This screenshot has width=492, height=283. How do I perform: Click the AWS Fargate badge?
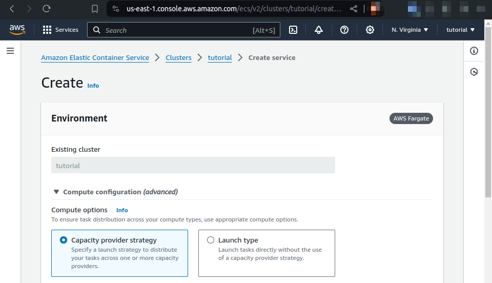point(411,118)
